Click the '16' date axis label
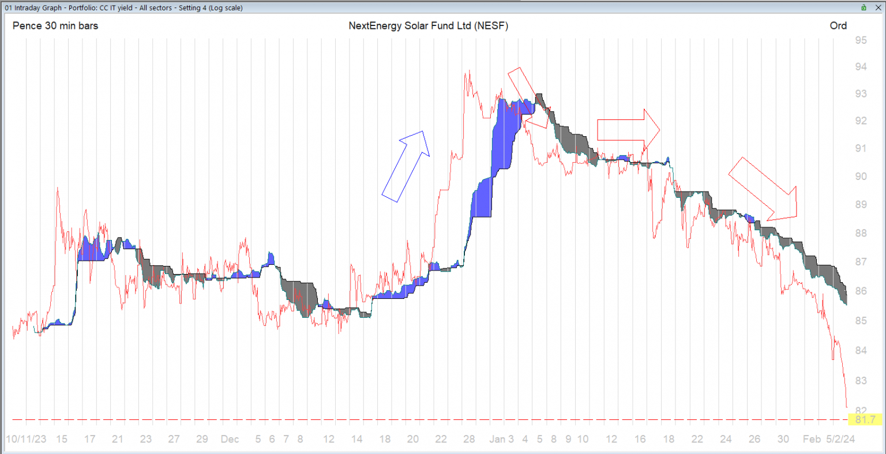 click(x=640, y=439)
